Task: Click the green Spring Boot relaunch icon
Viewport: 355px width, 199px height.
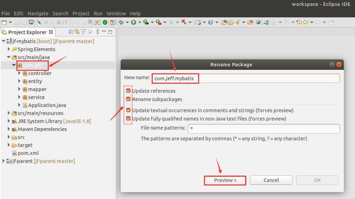Action: point(105,22)
